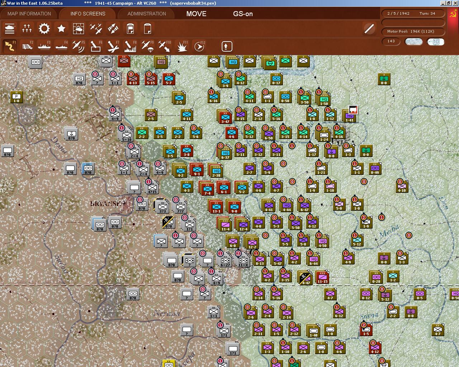Image resolution: width=459 pixels, height=367 pixels.
Task: Click the MOVE mode label
Action: point(196,14)
